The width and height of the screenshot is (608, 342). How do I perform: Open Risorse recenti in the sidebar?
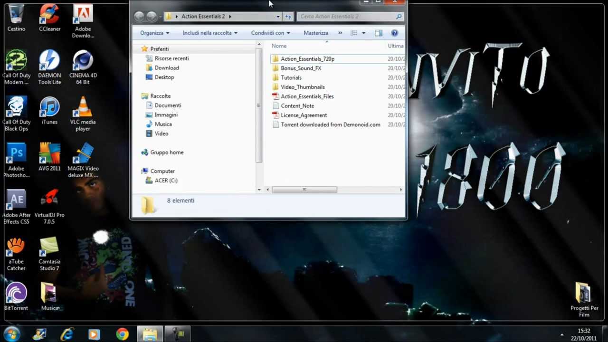click(x=171, y=58)
